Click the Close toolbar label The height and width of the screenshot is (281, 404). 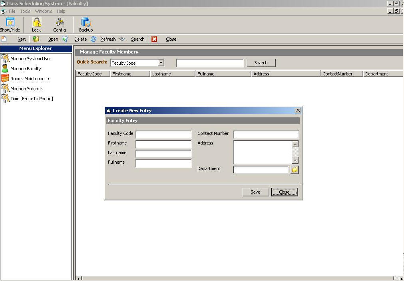pos(171,39)
